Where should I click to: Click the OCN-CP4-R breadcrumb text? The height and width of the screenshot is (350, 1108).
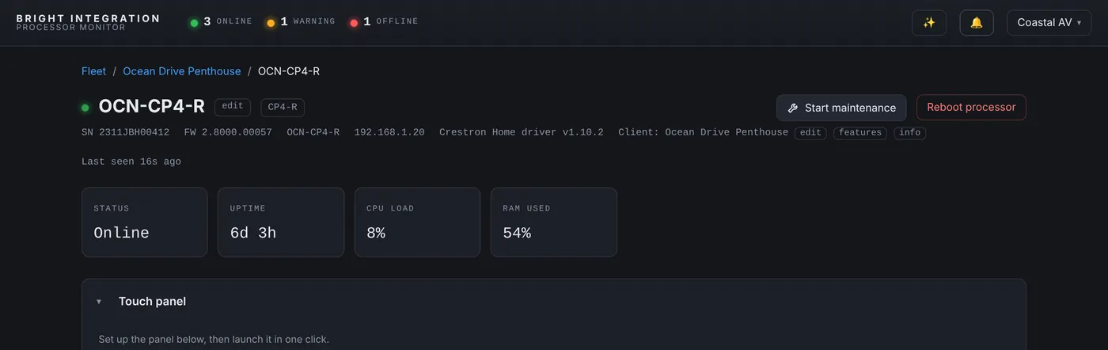[x=289, y=71]
